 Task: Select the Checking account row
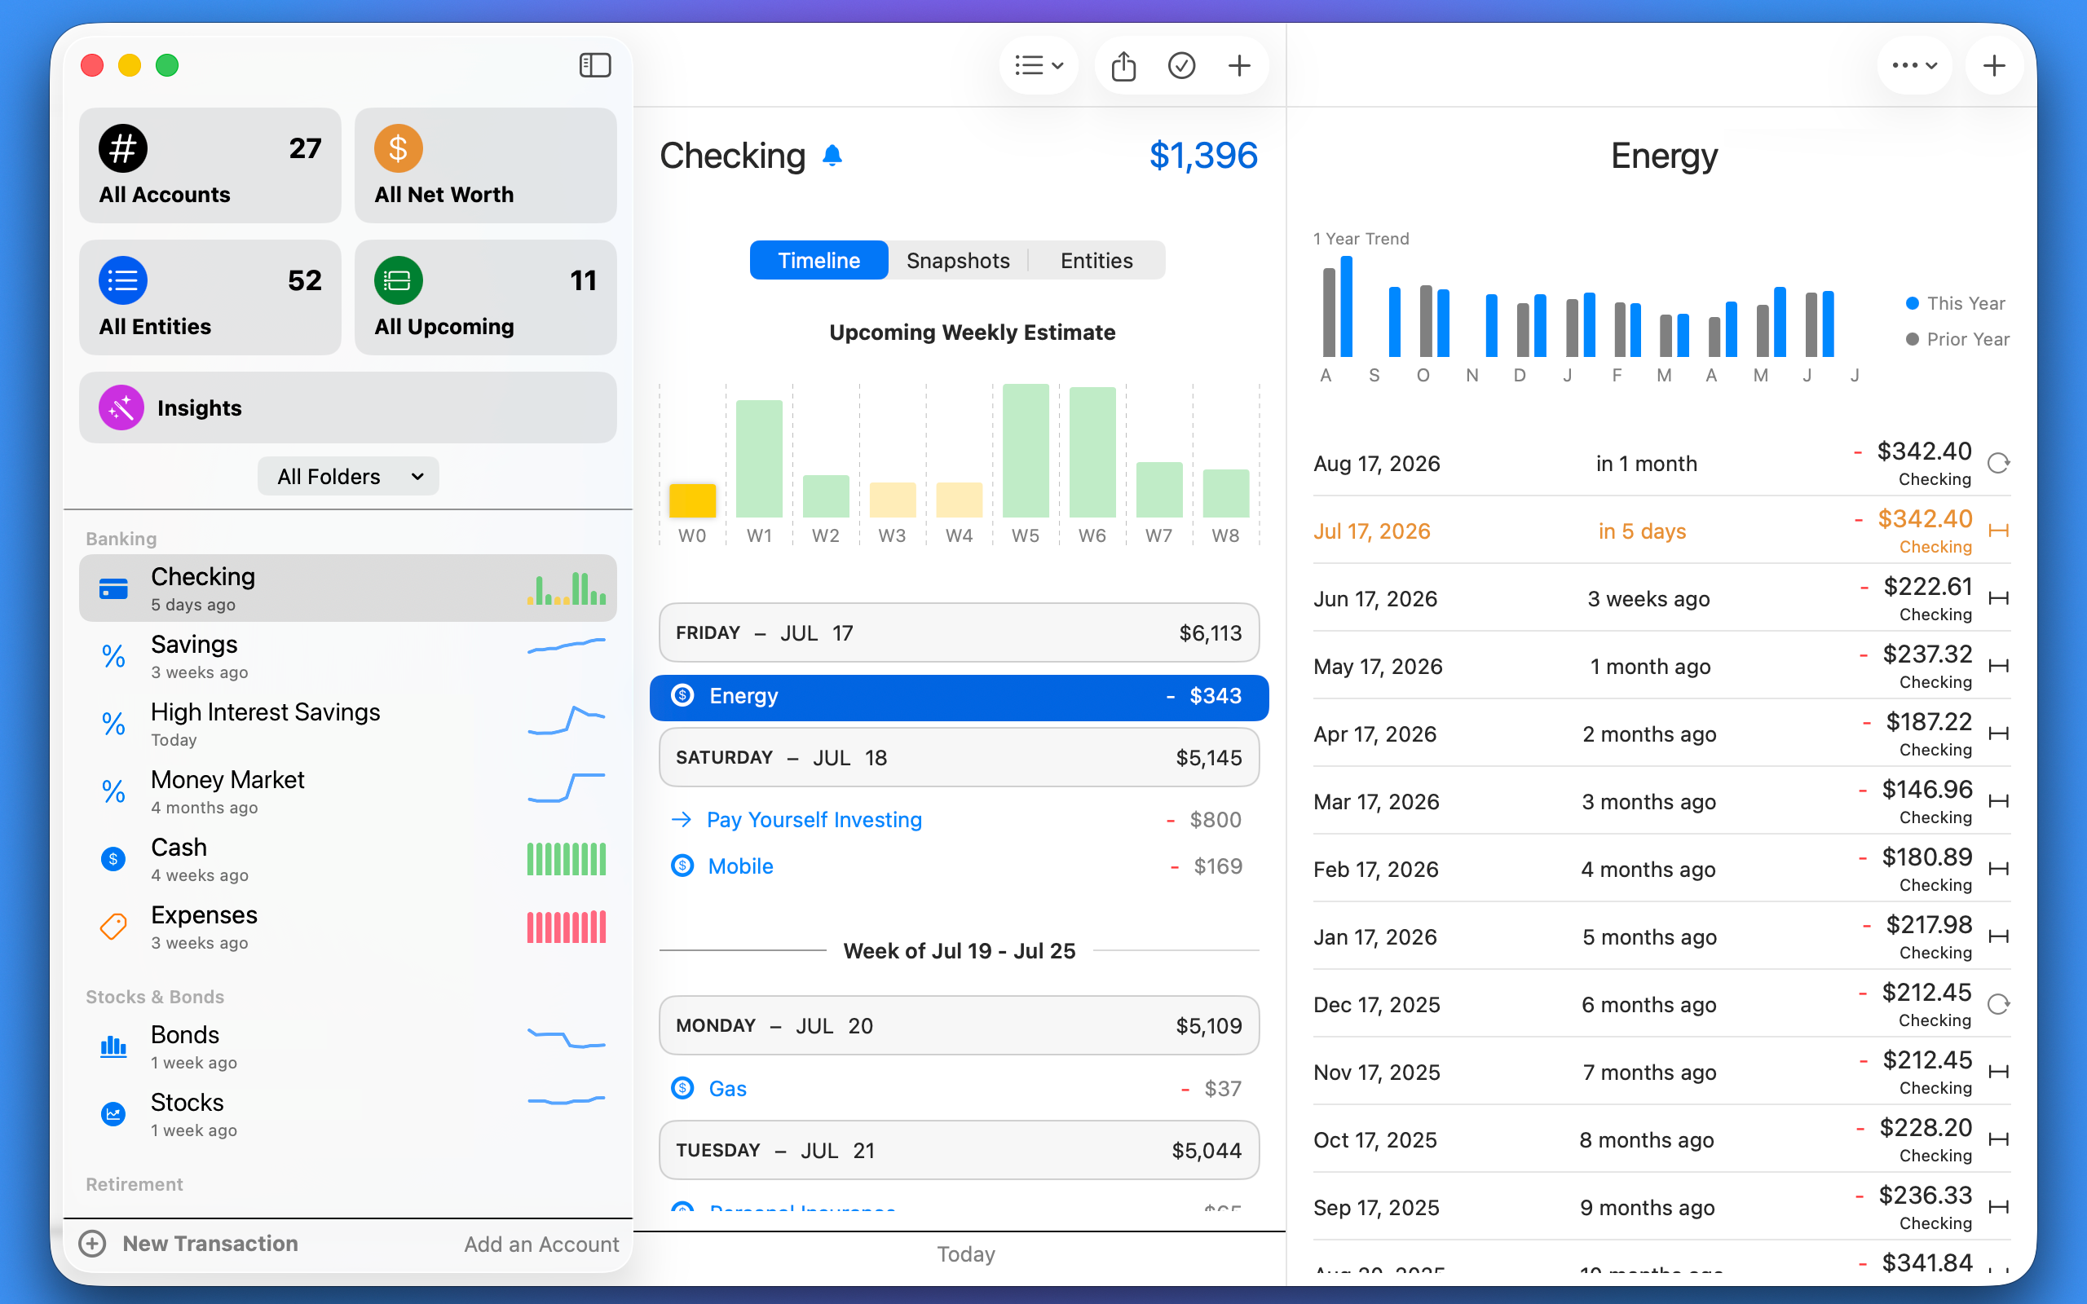click(347, 588)
